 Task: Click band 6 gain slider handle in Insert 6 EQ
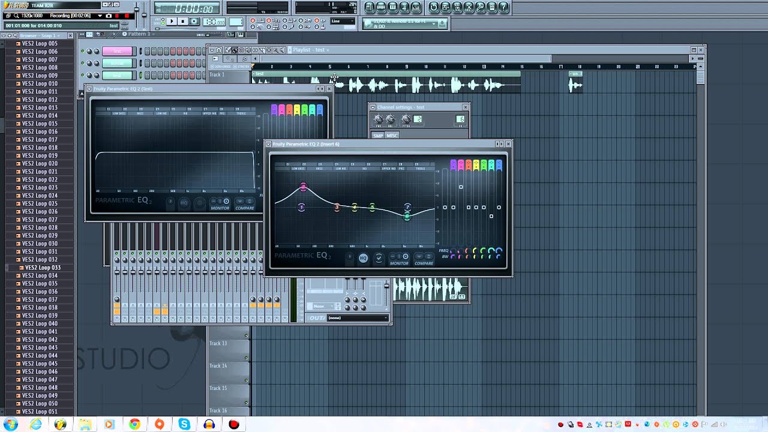pyautogui.click(x=491, y=216)
